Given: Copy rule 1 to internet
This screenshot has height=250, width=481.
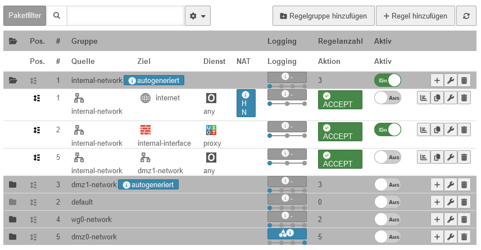Looking at the screenshot, I should [437, 98].
